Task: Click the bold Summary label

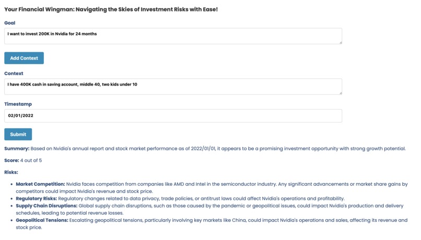Action: pos(17,149)
